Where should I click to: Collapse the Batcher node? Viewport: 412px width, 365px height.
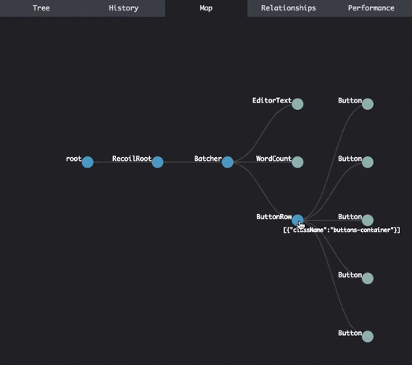[x=228, y=162]
